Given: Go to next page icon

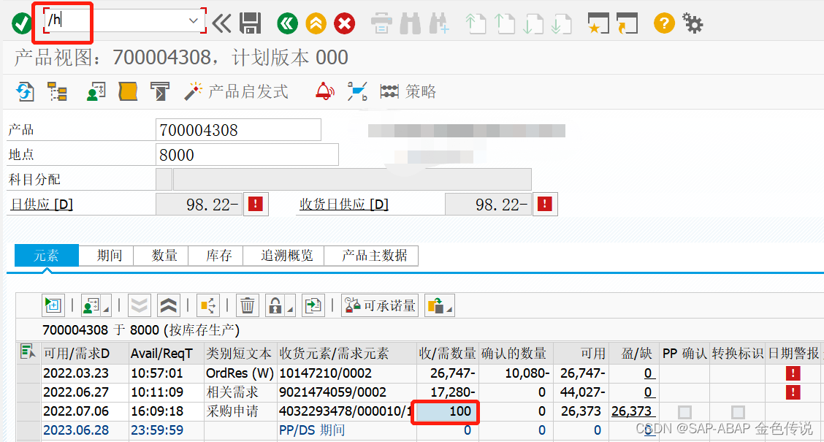Looking at the screenshot, I should (533, 23).
